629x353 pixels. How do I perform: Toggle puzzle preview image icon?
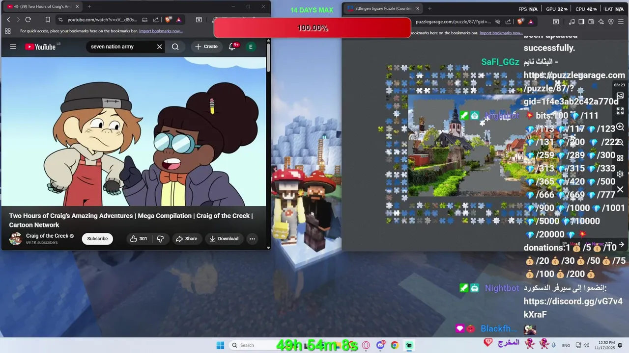click(x=620, y=96)
